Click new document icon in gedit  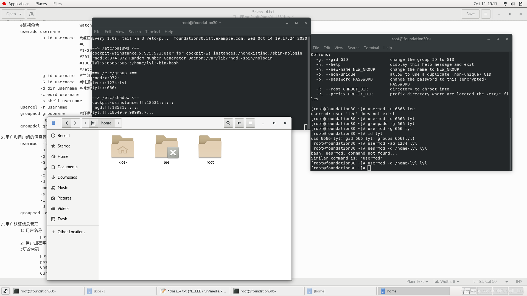[31, 14]
